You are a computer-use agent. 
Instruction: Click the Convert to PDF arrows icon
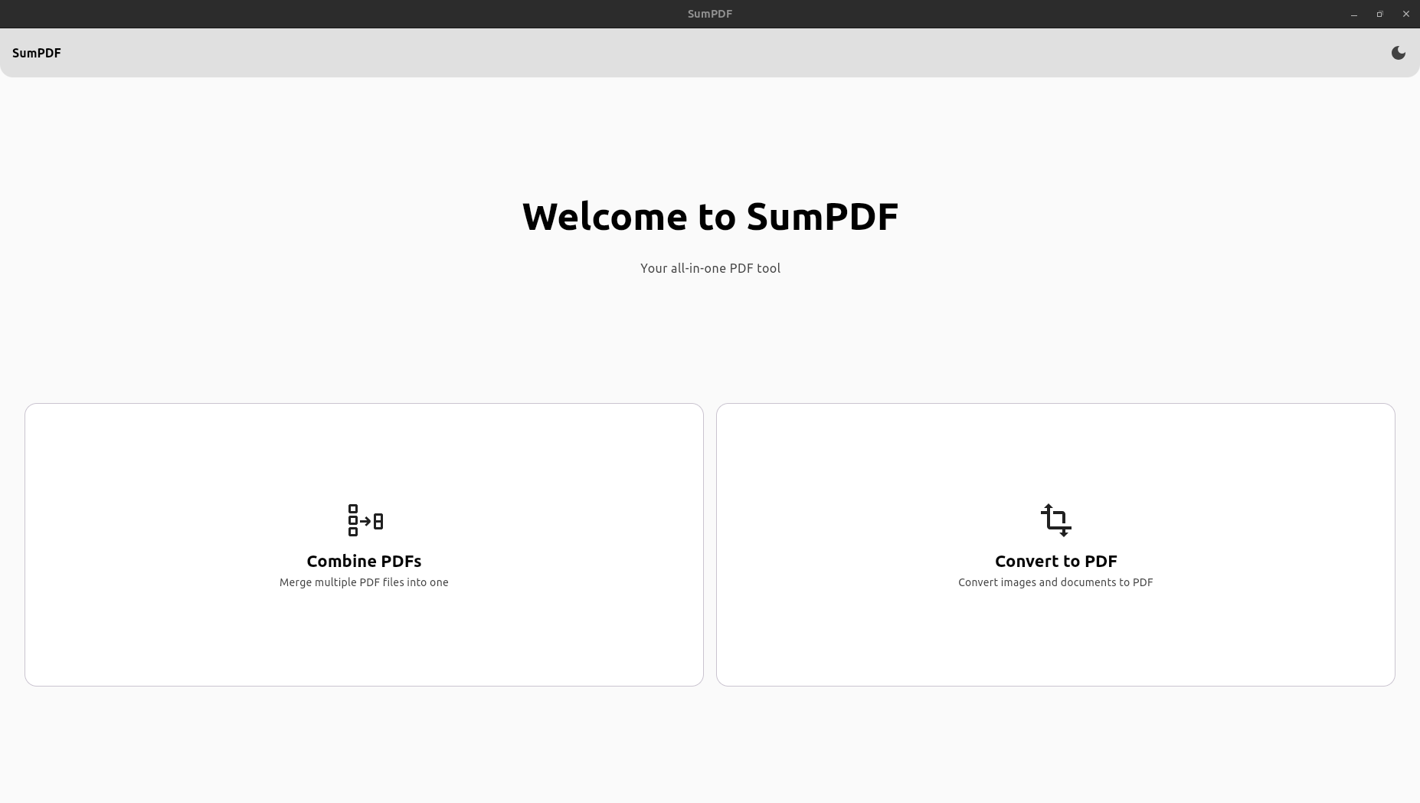coord(1055,520)
